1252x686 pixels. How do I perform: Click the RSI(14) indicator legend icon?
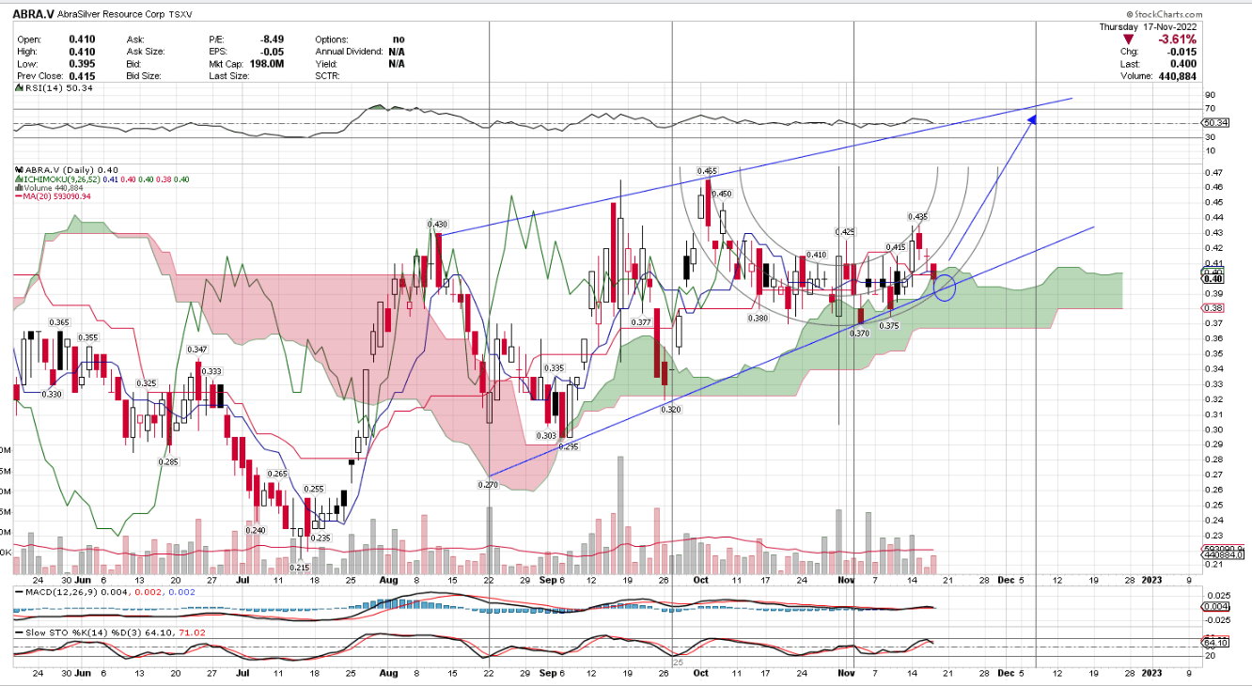pyautogui.click(x=18, y=87)
